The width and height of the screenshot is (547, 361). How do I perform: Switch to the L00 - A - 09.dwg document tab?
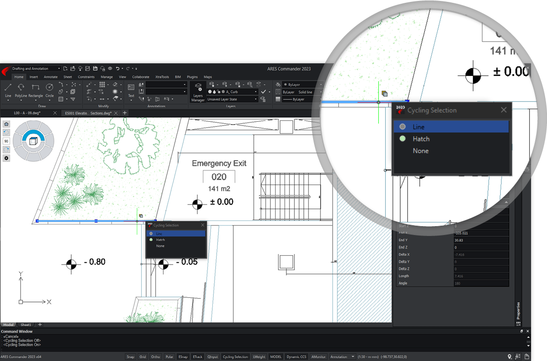tap(27, 113)
